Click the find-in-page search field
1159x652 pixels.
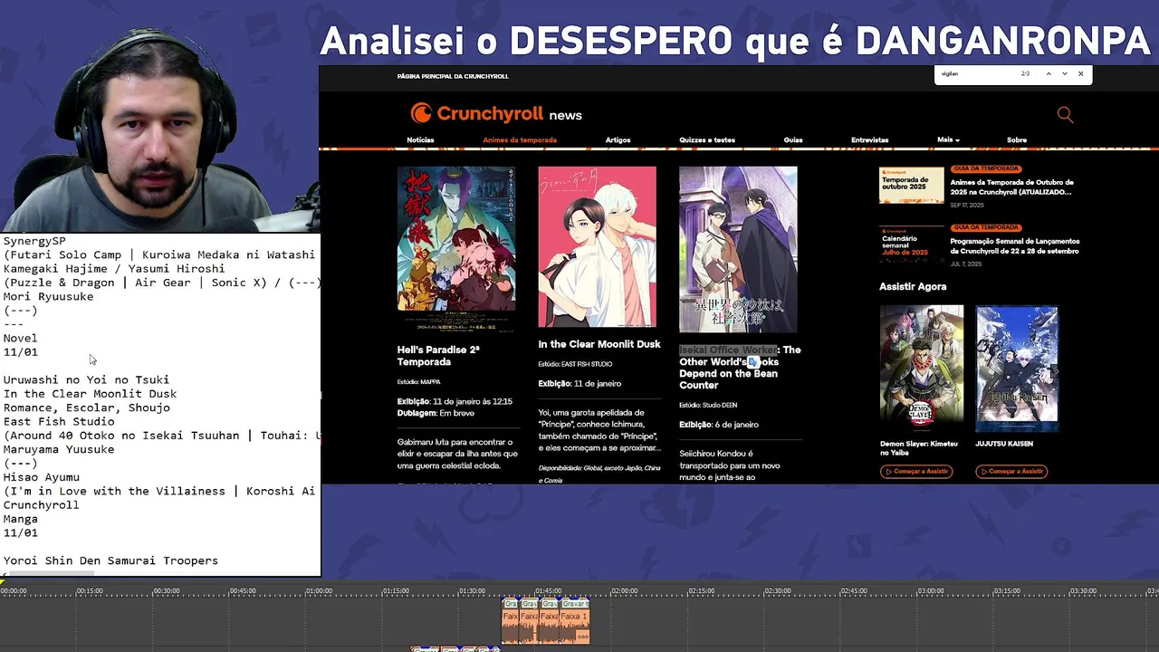click(976, 73)
